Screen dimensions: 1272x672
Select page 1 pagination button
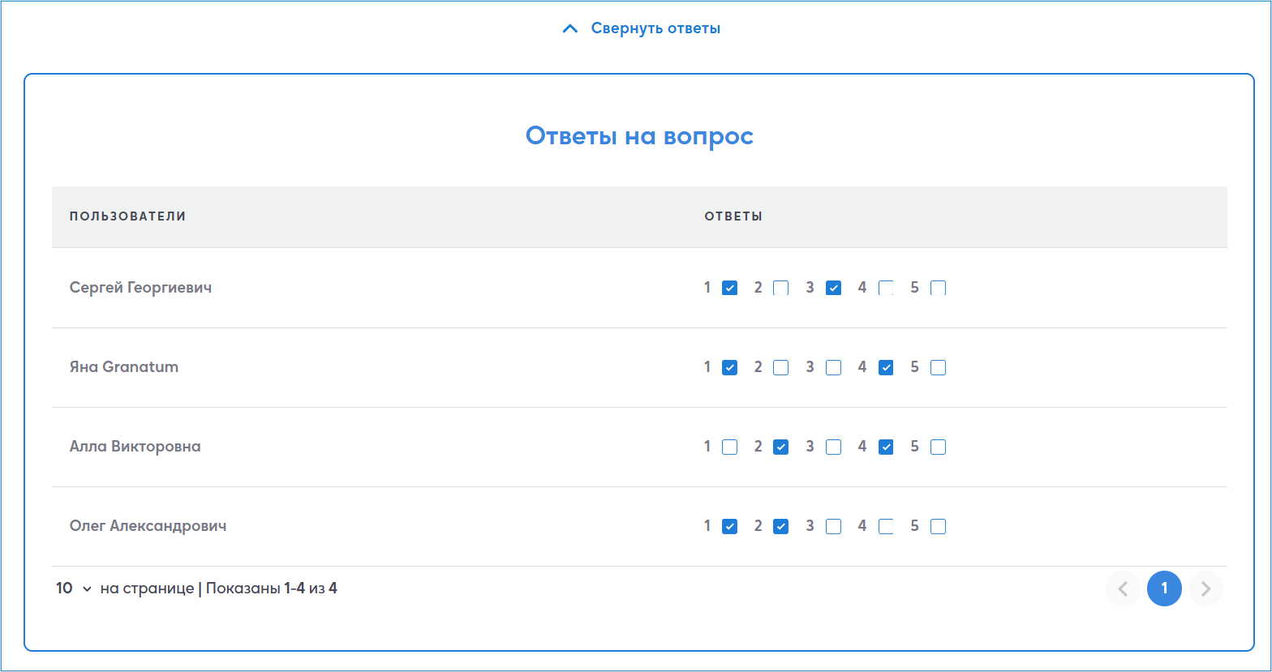pos(1164,589)
